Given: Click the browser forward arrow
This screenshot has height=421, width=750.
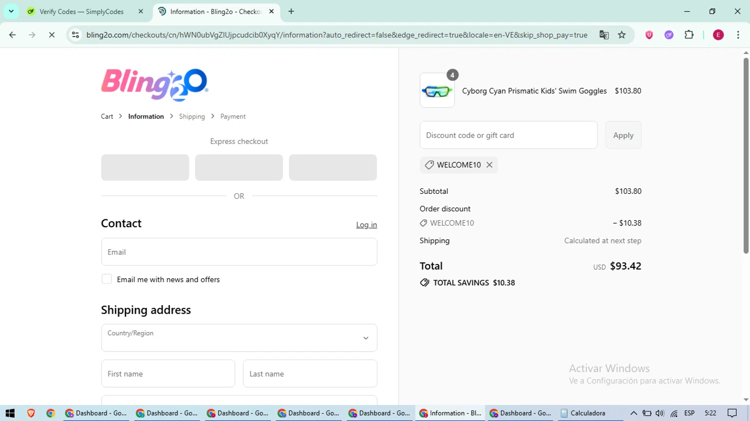Looking at the screenshot, I should pyautogui.click(x=32, y=35).
